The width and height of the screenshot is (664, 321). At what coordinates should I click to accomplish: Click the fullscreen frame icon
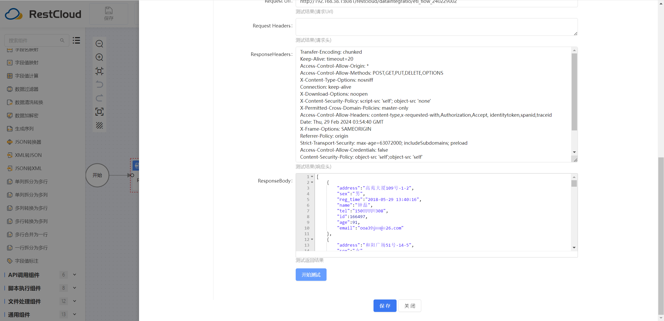click(99, 112)
